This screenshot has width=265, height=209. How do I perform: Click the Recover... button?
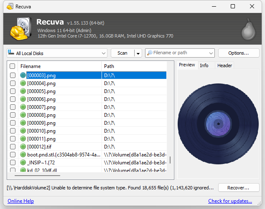click(239, 188)
